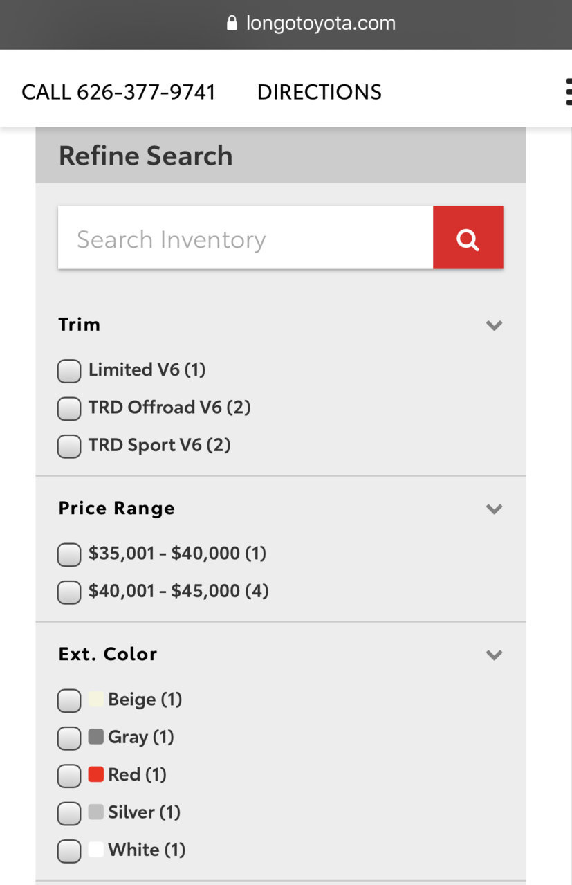The image size is (572, 885).
Task: Toggle the Ext. Color section chevron
Action: click(x=494, y=655)
